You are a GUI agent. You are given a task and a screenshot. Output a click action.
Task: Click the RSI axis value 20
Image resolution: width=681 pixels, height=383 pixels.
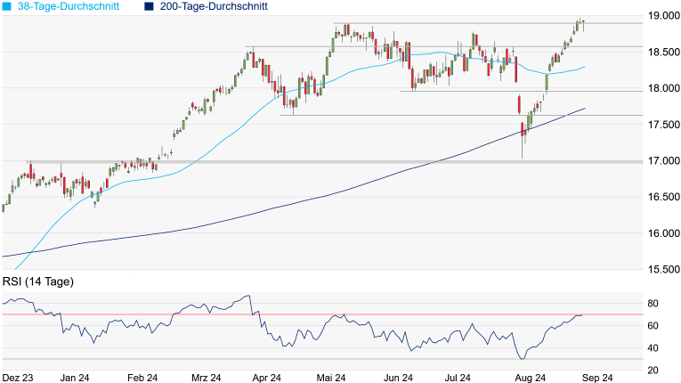(x=653, y=371)
